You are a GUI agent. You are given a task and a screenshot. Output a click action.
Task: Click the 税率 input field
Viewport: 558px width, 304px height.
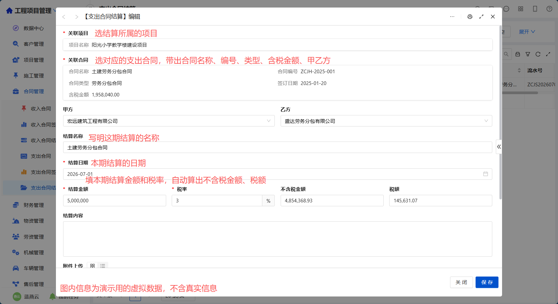217,201
